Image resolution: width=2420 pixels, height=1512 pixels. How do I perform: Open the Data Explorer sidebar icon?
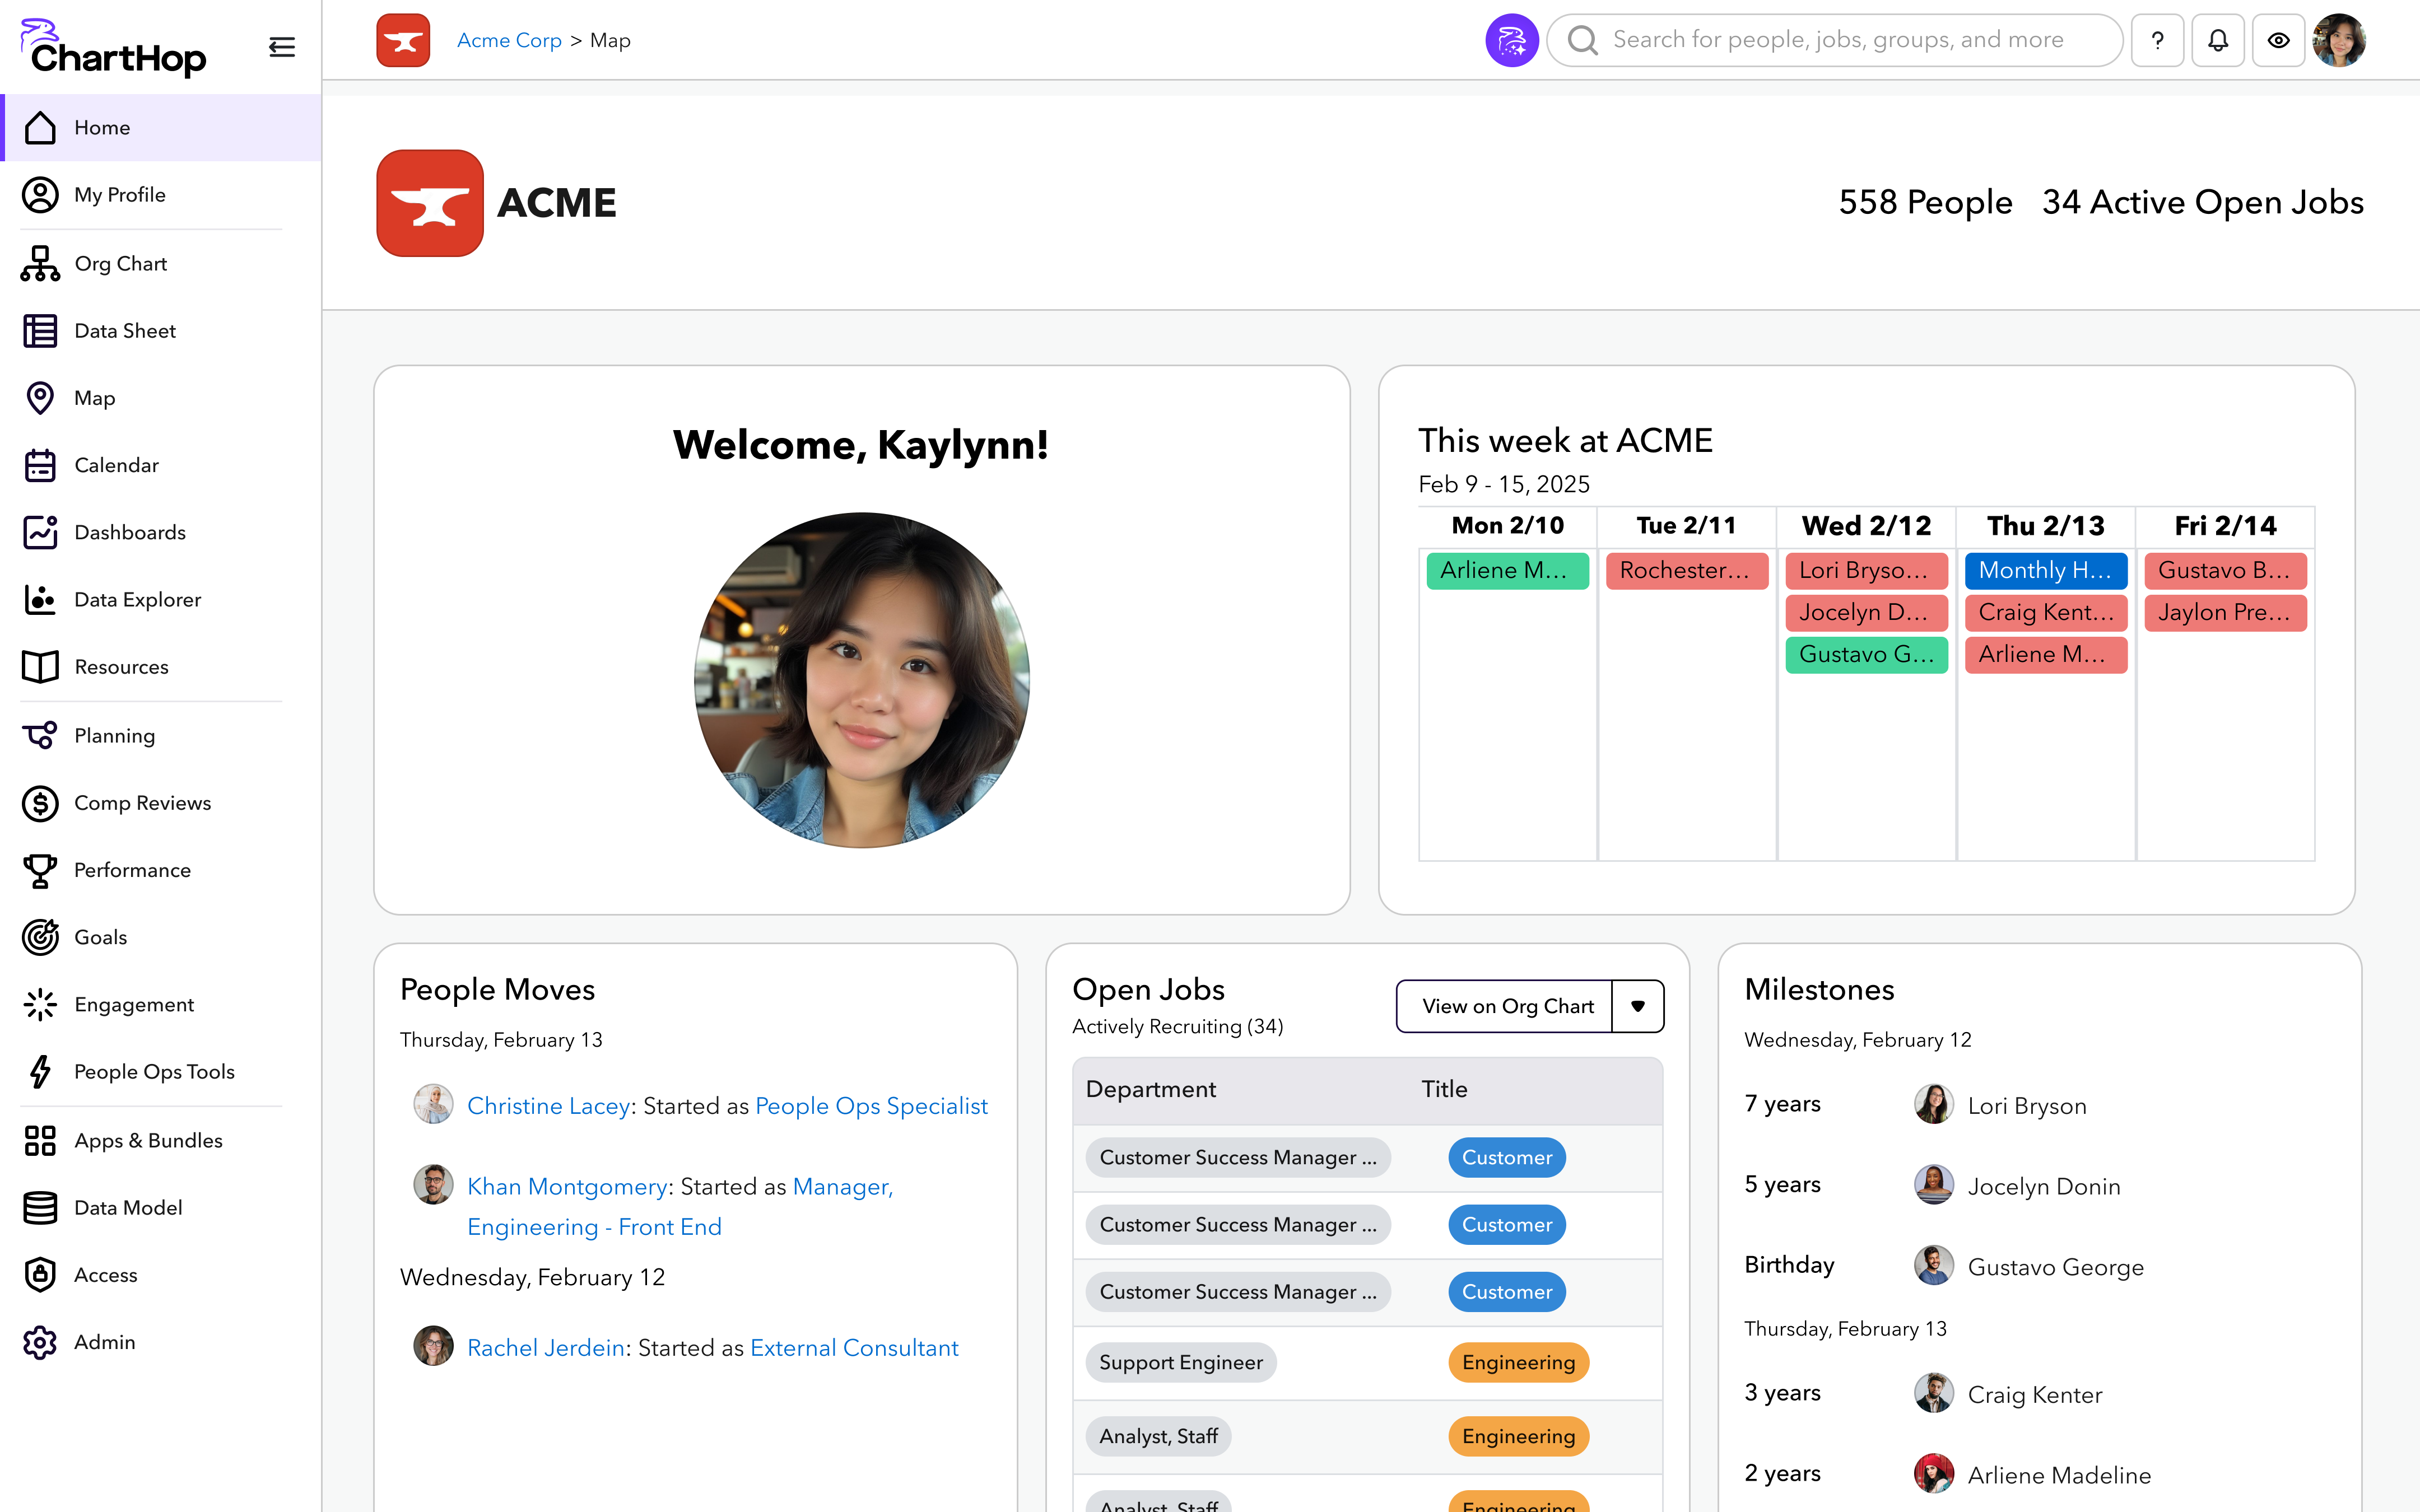(40, 600)
